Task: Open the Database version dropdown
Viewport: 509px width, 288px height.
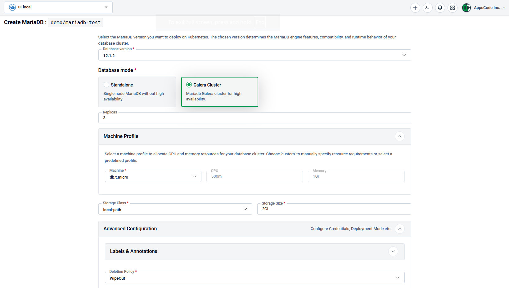Action: click(x=254, y=55)
